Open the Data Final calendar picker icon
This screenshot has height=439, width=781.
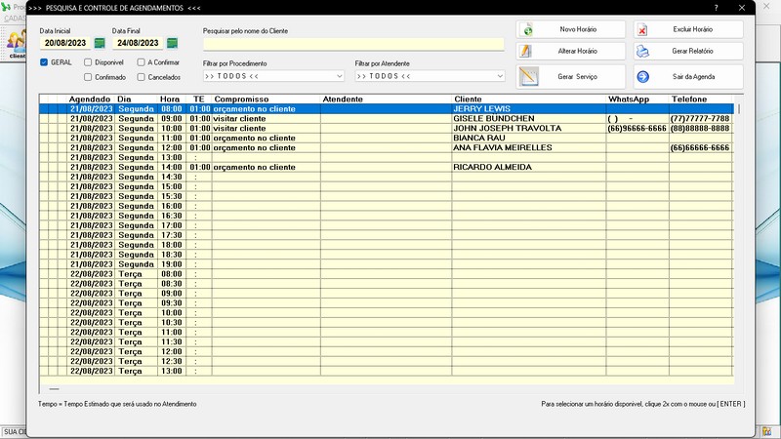(173, 43)
